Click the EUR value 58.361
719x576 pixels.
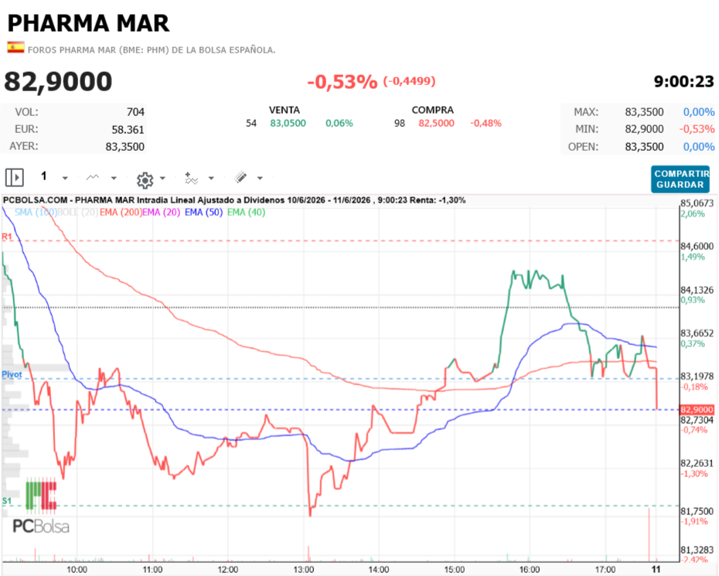(128, 130)
